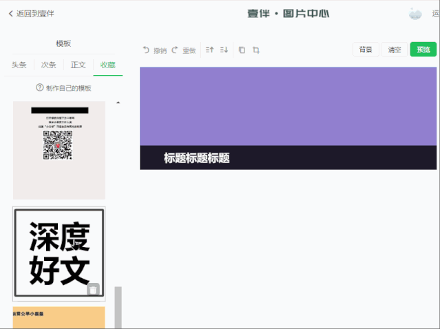
Task: Open the 正文 template tab
Action: coord(78,65)
